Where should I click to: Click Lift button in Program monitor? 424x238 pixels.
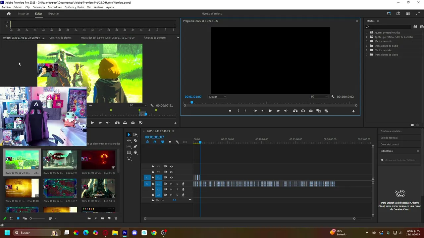(x=295, y=111)
